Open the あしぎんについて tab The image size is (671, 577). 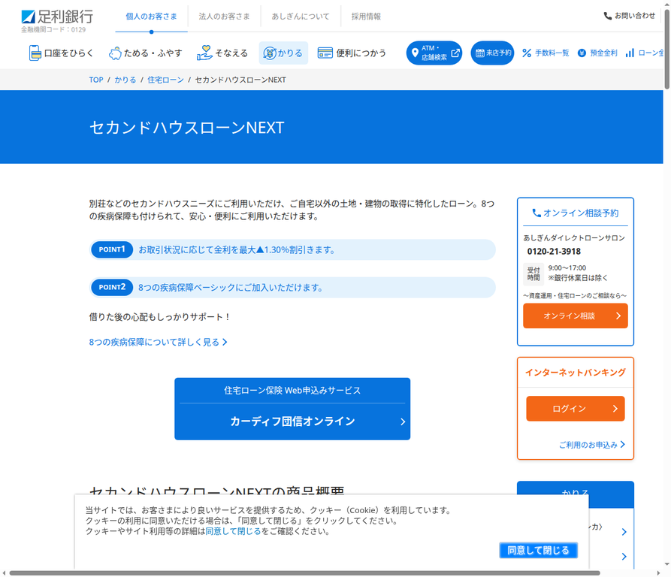[x=301, y=17]
